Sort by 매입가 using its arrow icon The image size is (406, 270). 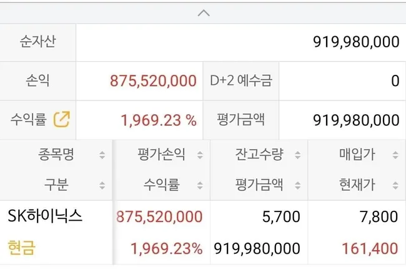[x=395, y=155]
